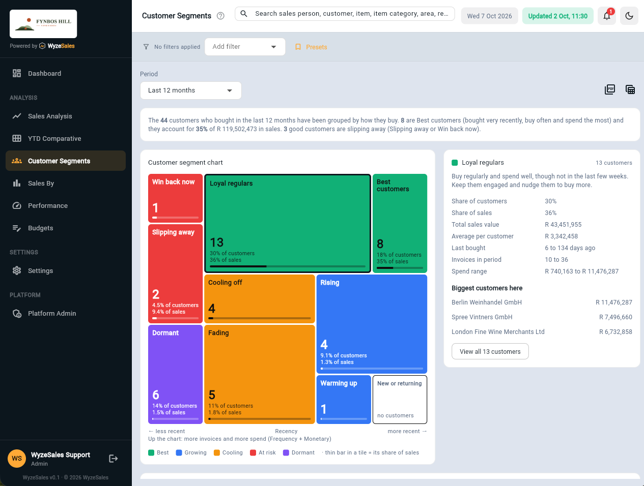Click the Platform Admin shield icon

click(x=17, y=313)
